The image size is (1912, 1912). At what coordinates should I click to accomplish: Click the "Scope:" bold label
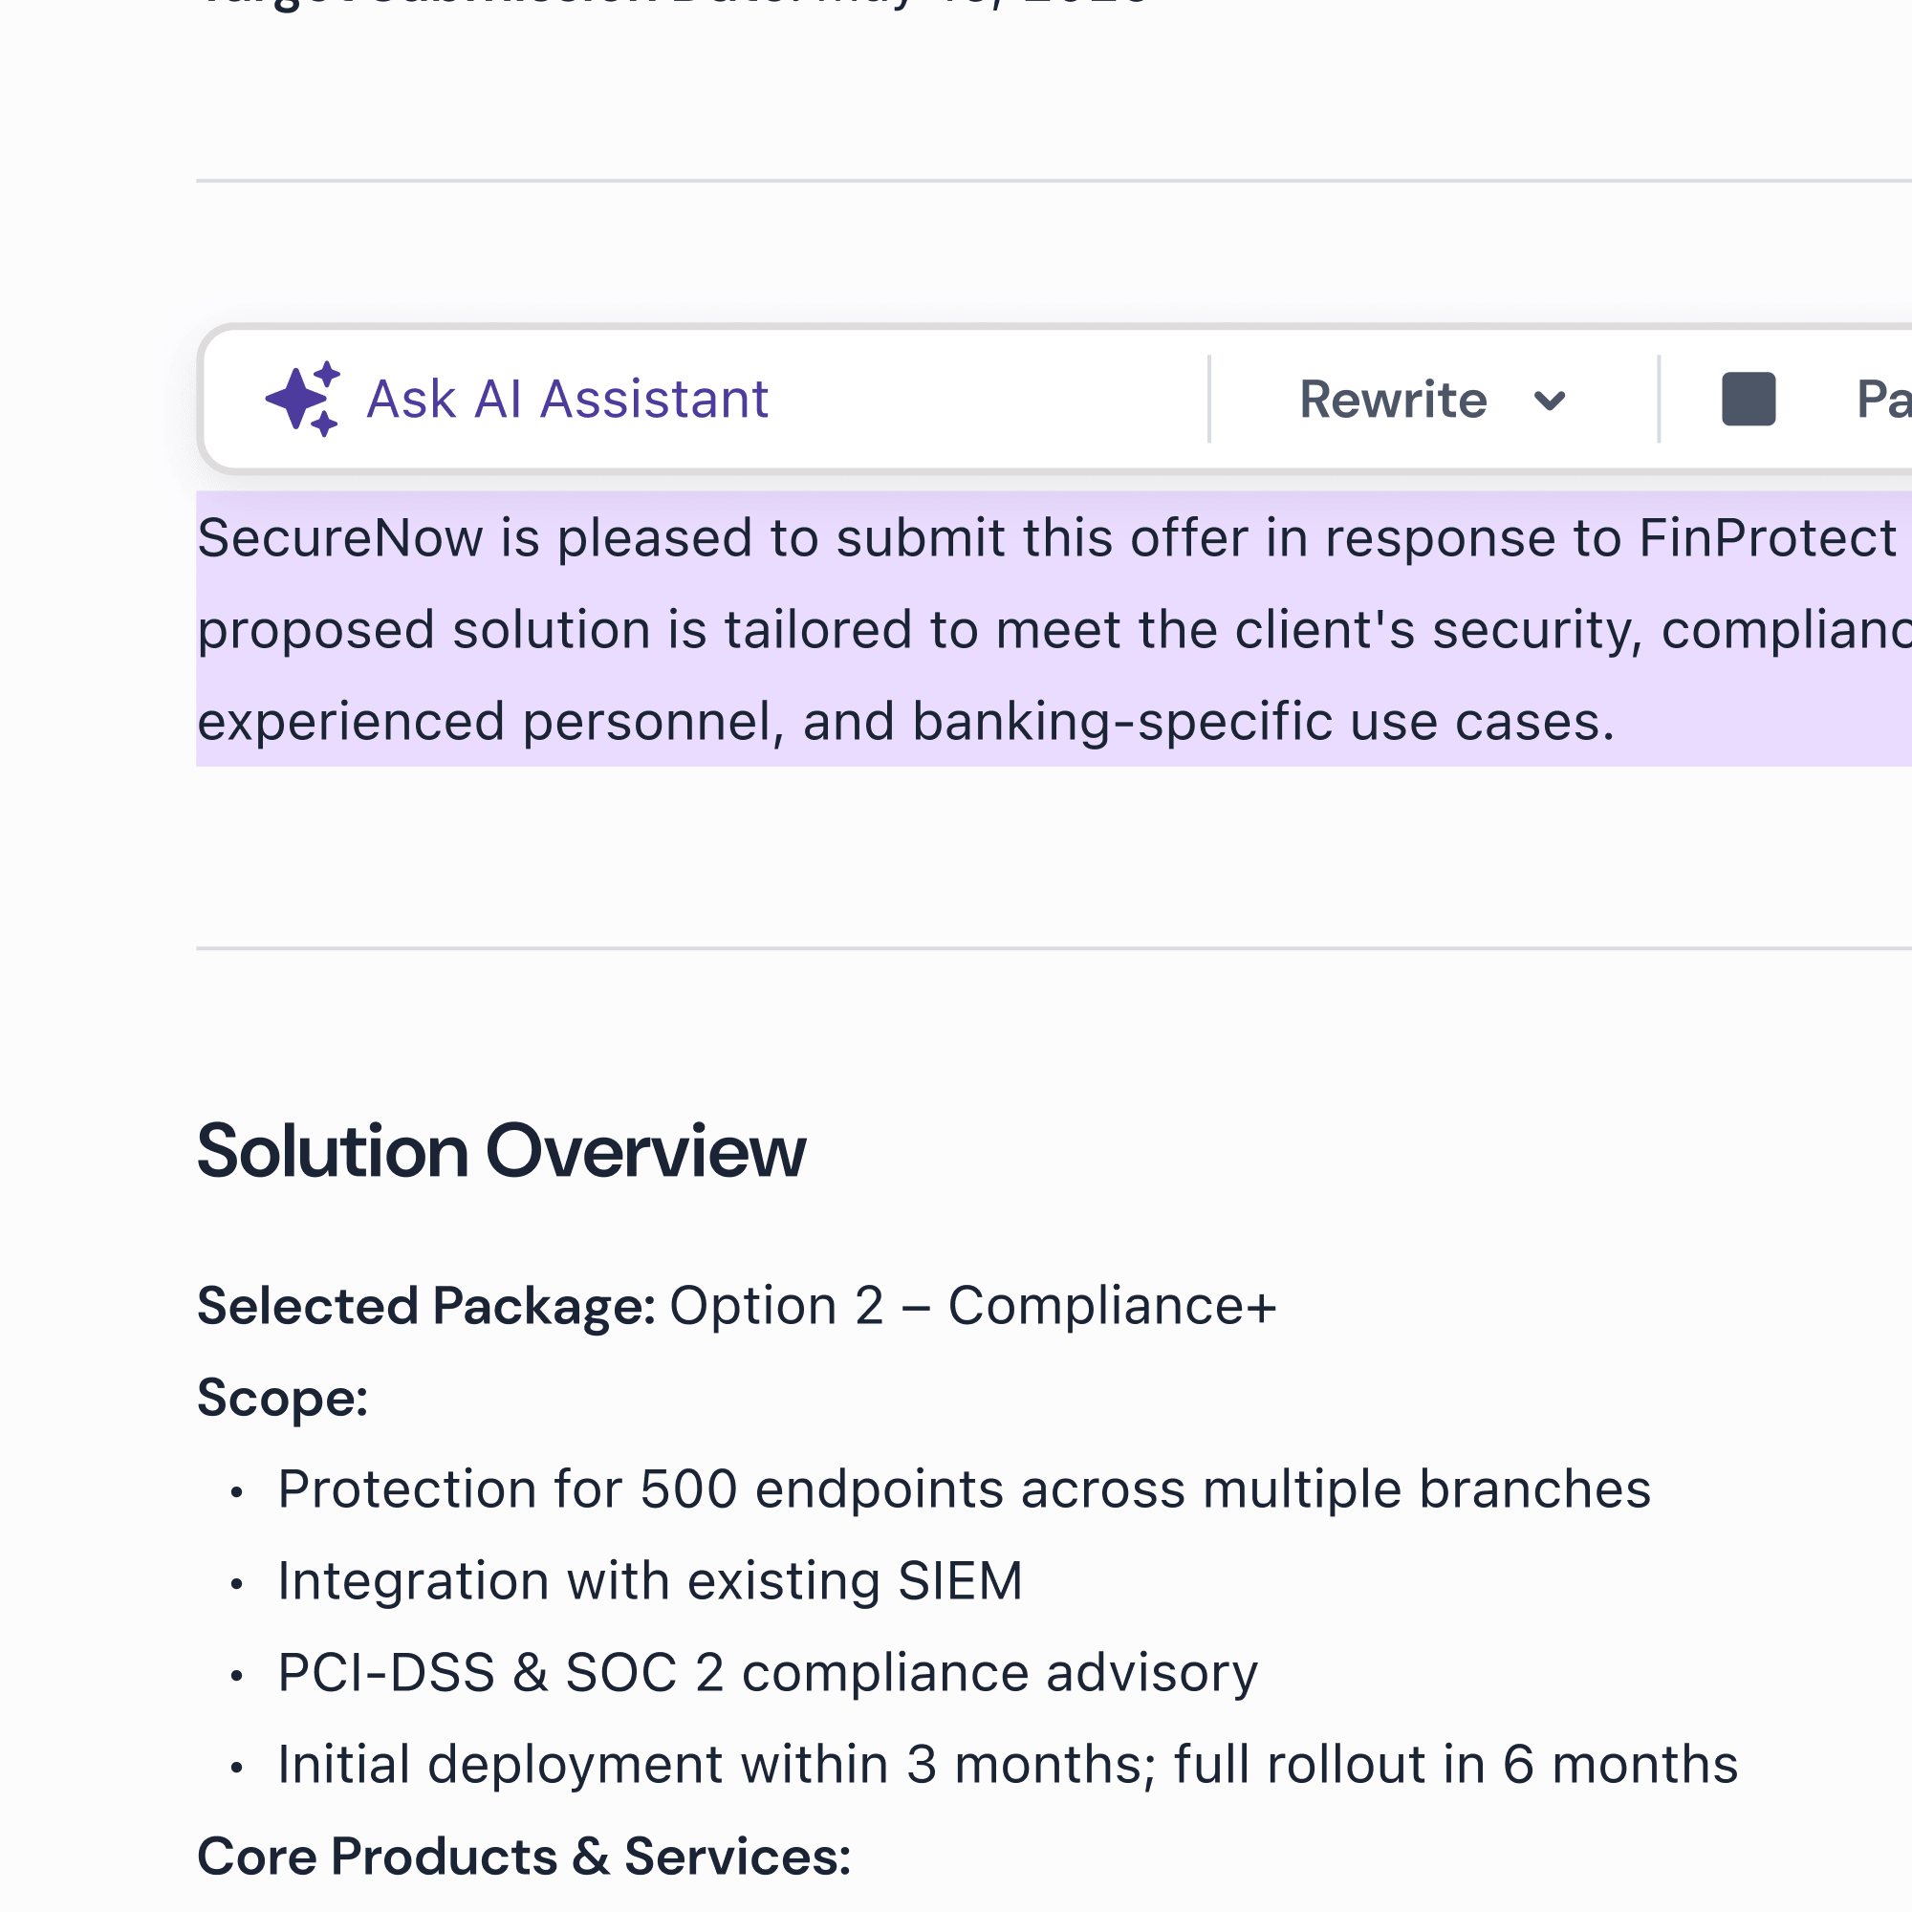(282, 1398)
